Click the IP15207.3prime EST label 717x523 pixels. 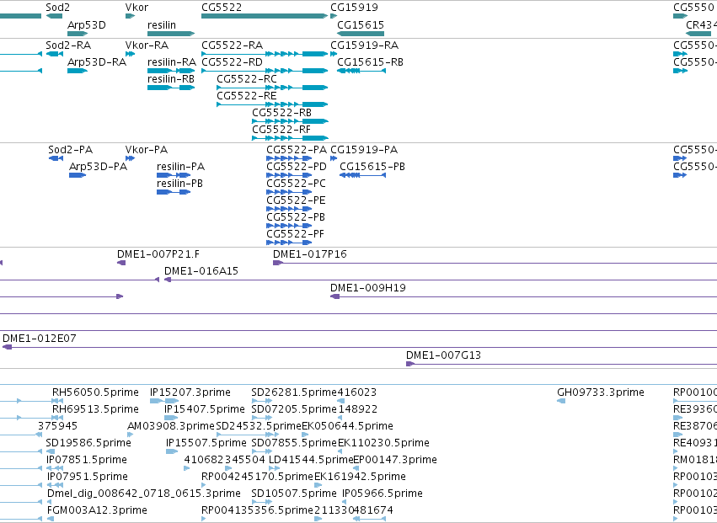coord(190,392)
